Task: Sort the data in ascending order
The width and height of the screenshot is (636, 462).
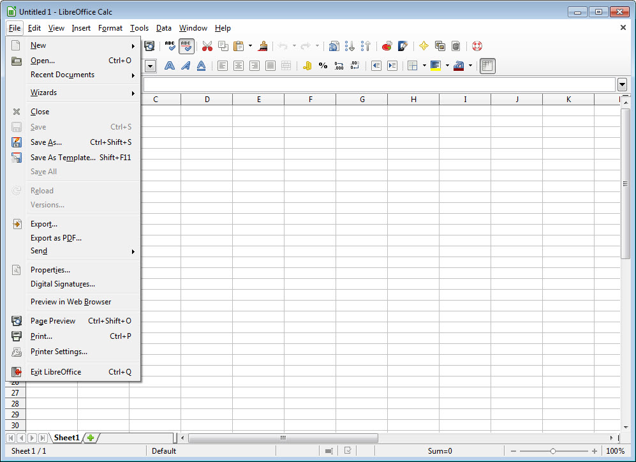Action: [350, 46]
